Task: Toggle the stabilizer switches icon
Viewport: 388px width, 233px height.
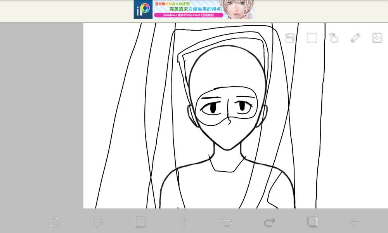Action: click(x=290, y=38)
